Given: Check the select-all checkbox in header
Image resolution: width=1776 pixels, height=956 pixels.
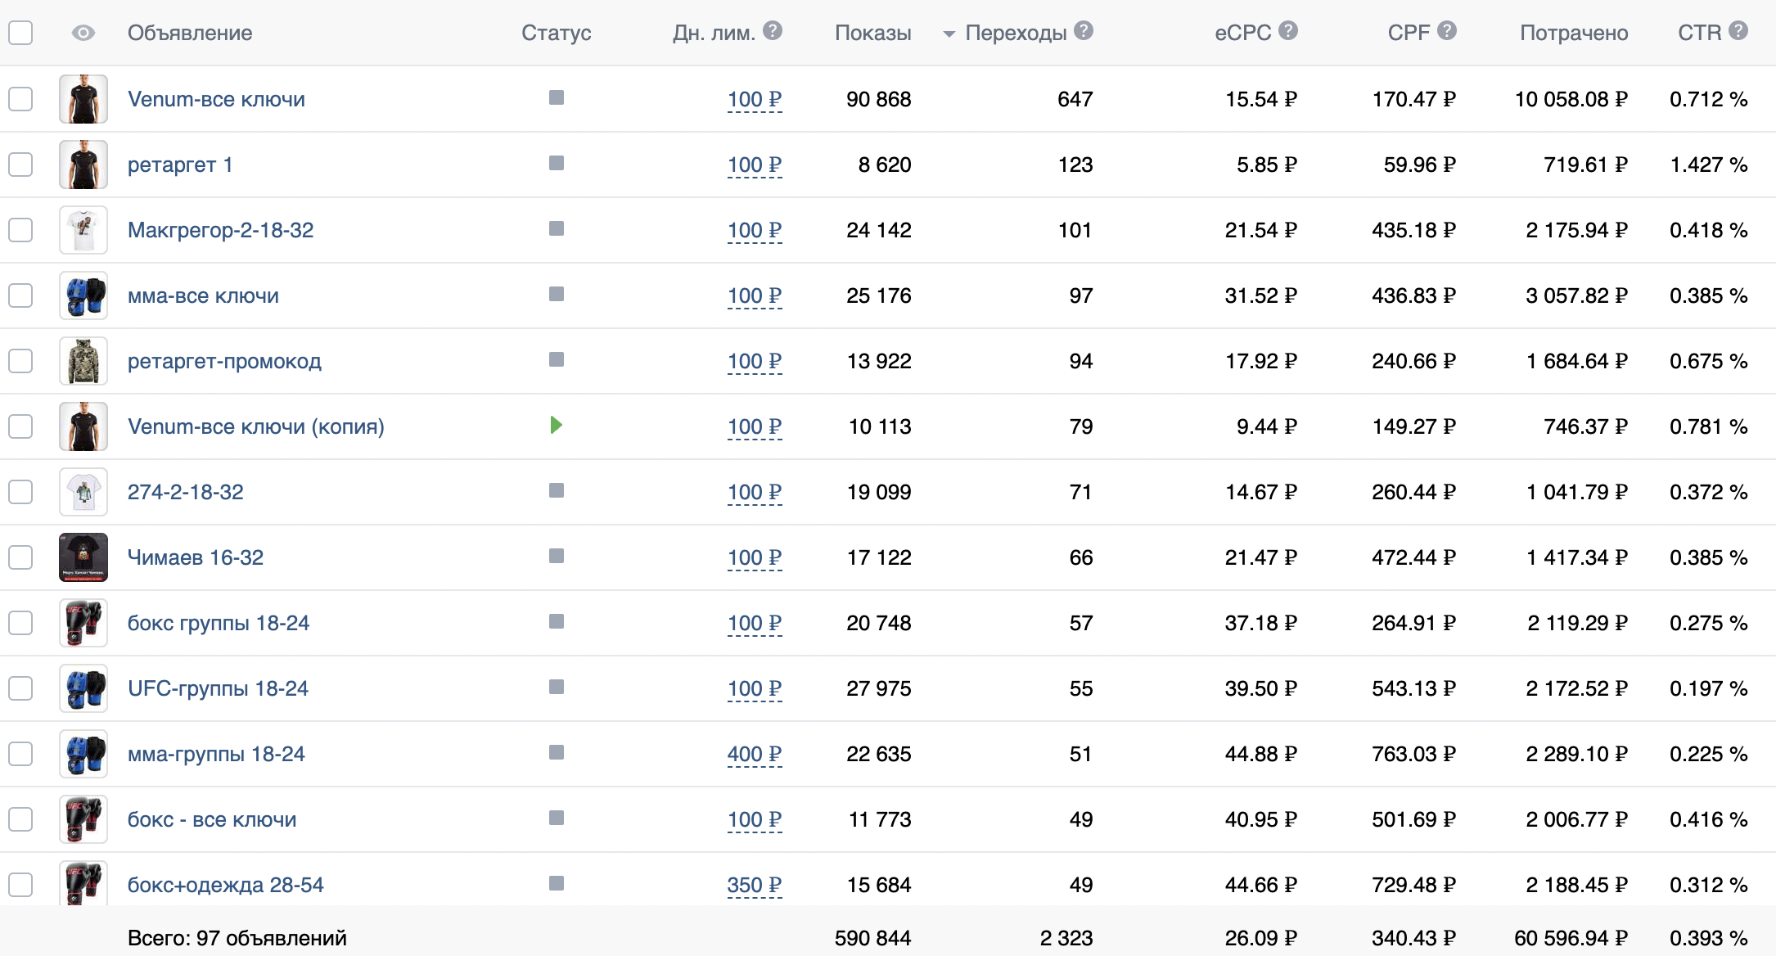Looking at the screenshot, I should point(20,33).
